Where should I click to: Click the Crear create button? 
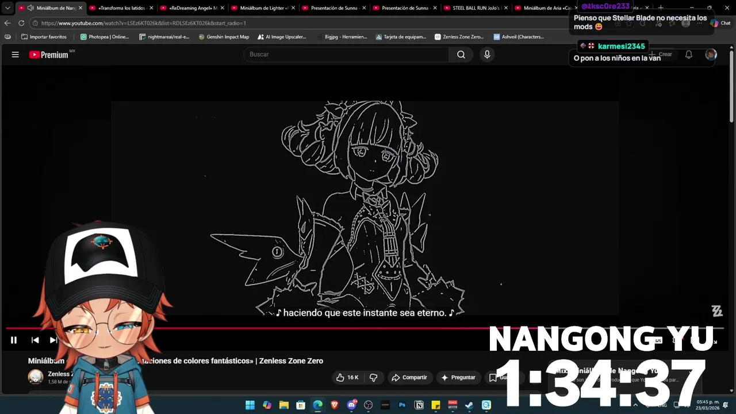click(660, 55)
